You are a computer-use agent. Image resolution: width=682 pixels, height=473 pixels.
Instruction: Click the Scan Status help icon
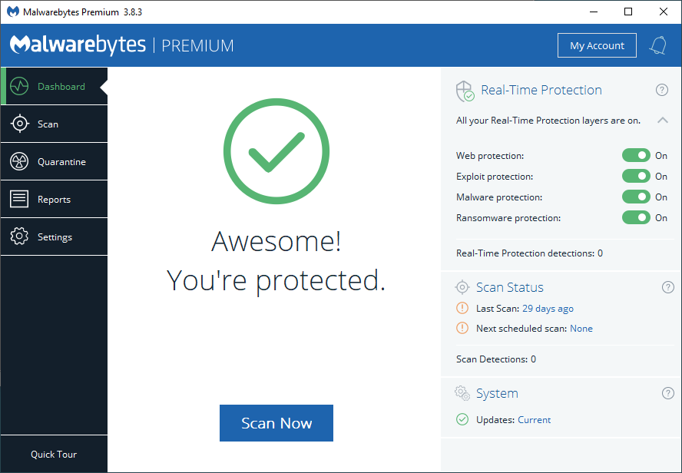[x=667, y=287]
